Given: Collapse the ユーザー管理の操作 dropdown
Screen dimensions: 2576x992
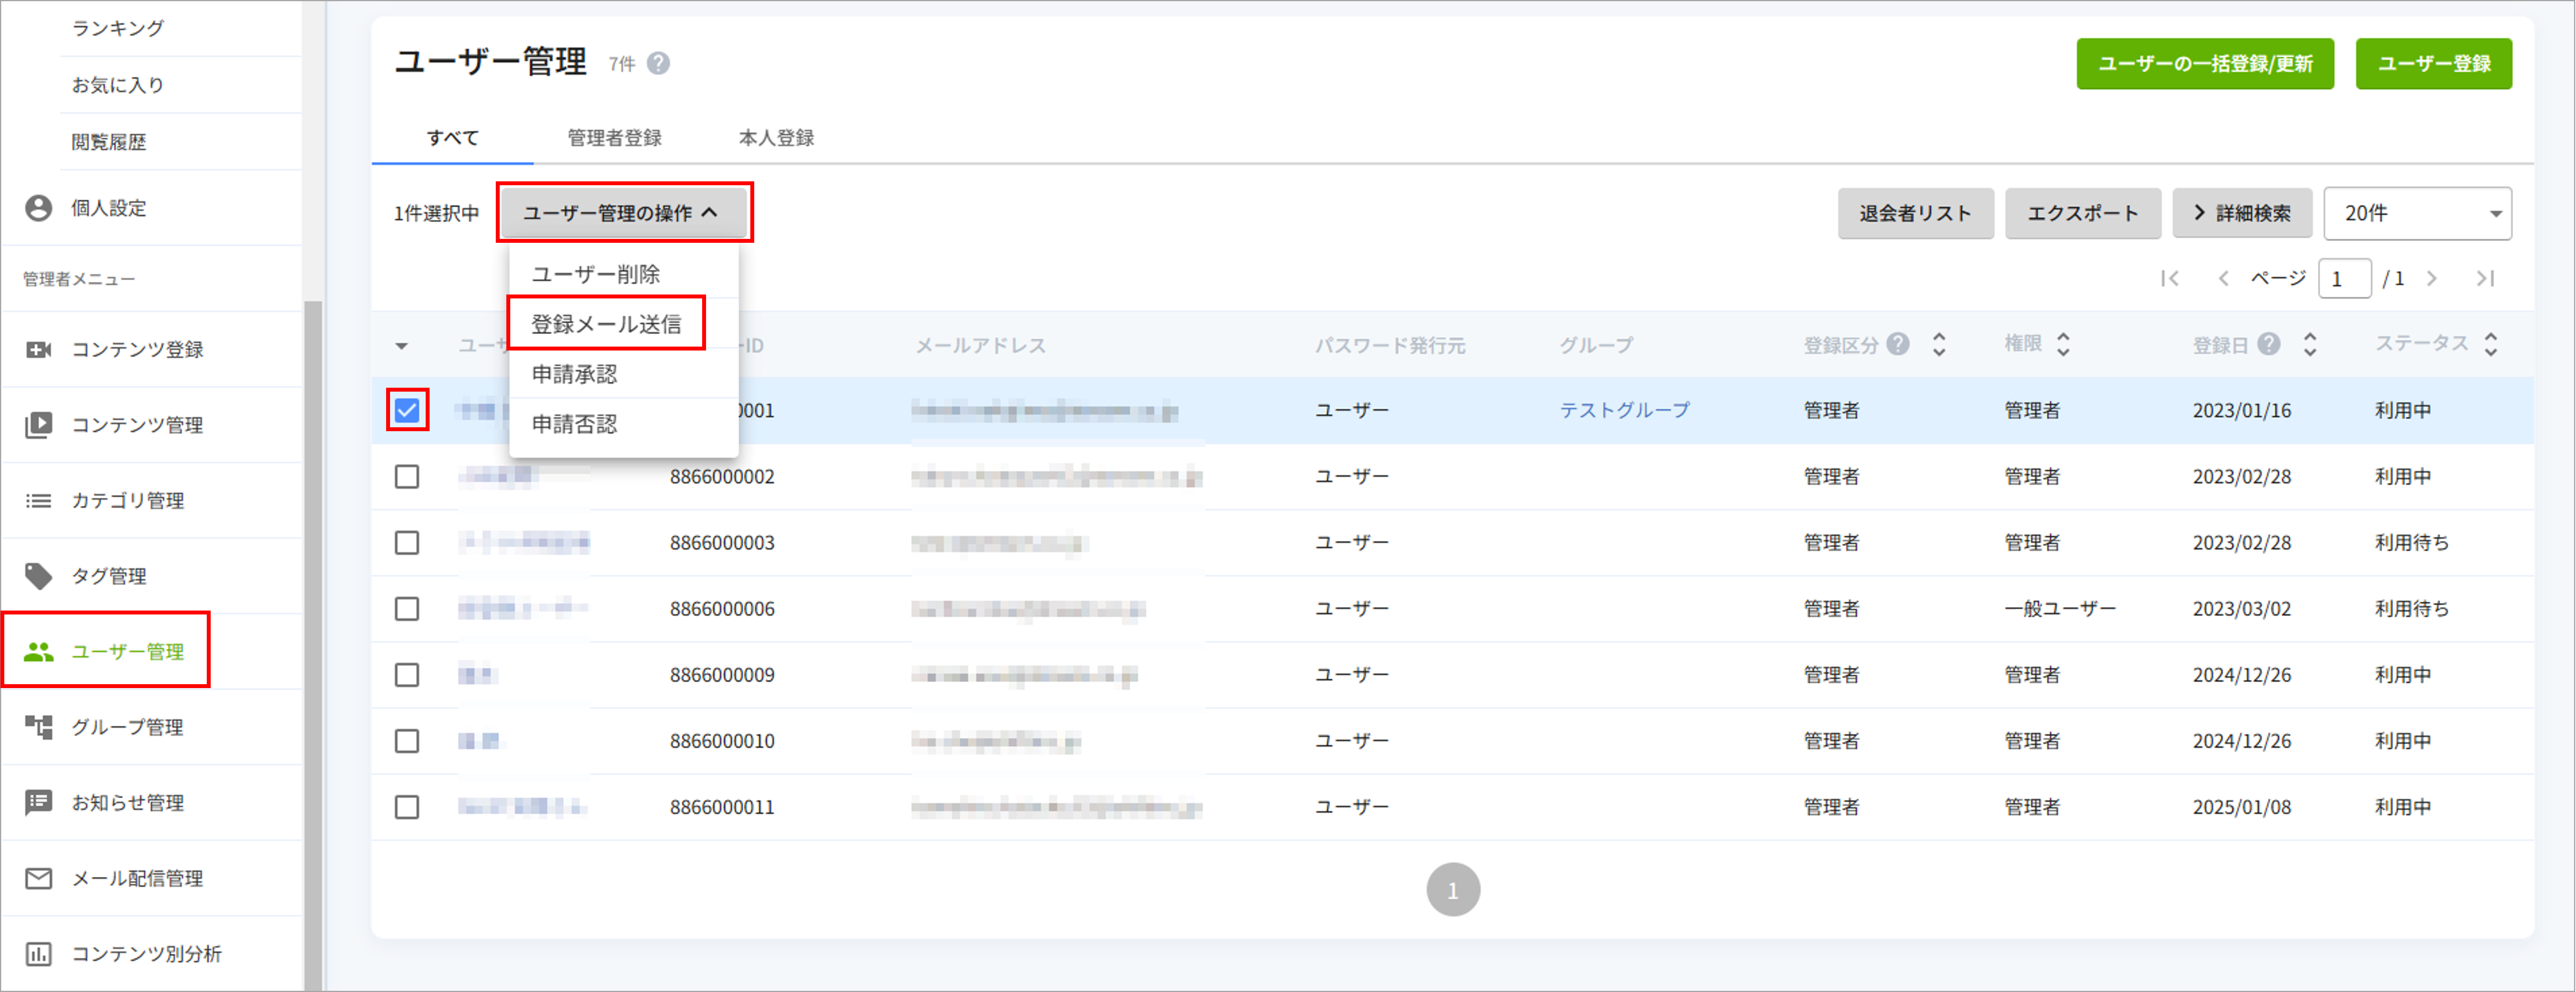Looking at the screenshot, I should 624,213.
